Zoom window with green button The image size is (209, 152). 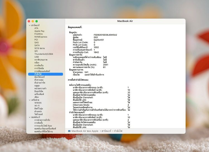point(37,21)
